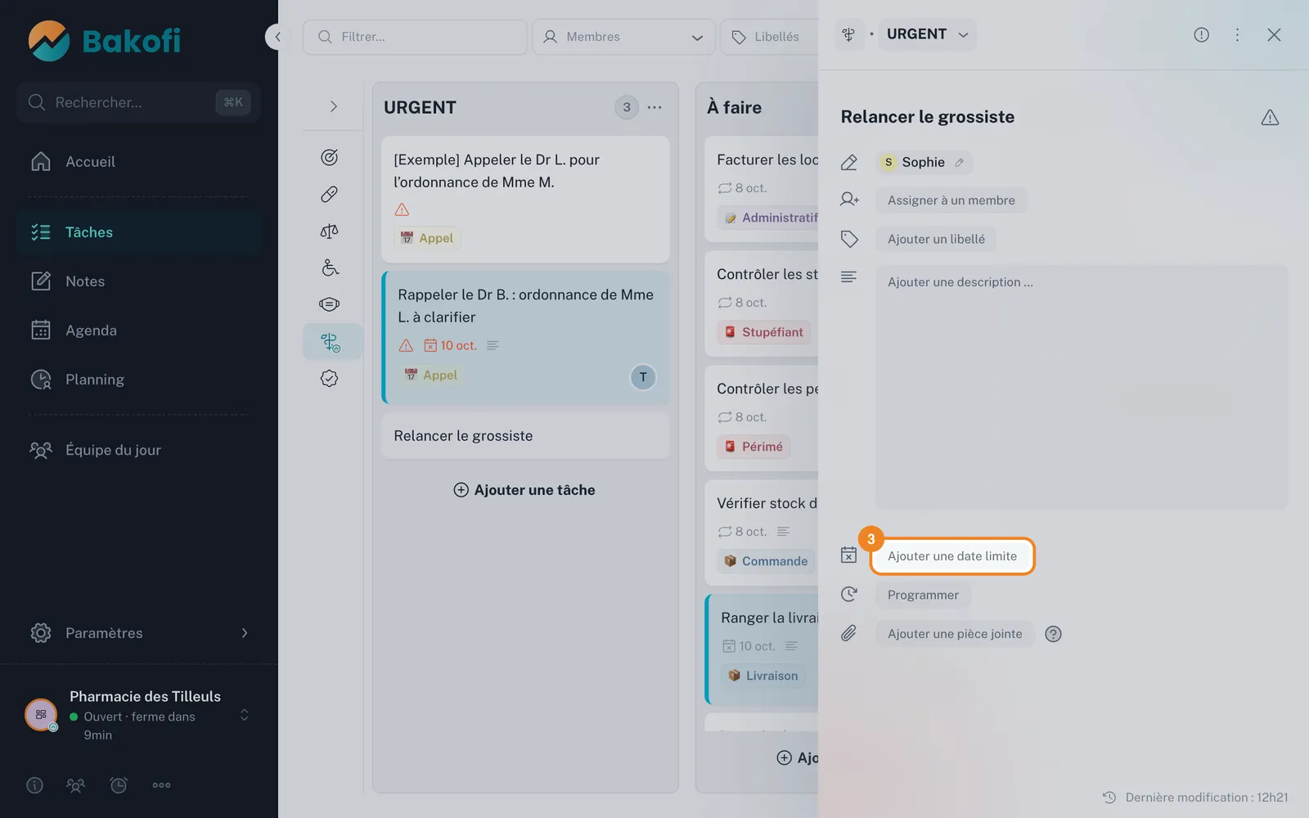Viewport: 1309px width, 818px height.
Task: Edit the Sophie author chip
Action: 924,162
